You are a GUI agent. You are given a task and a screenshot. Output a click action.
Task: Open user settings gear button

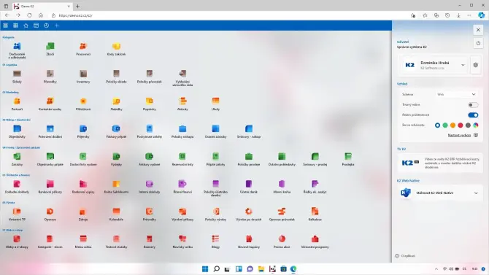tap(476, 65)
